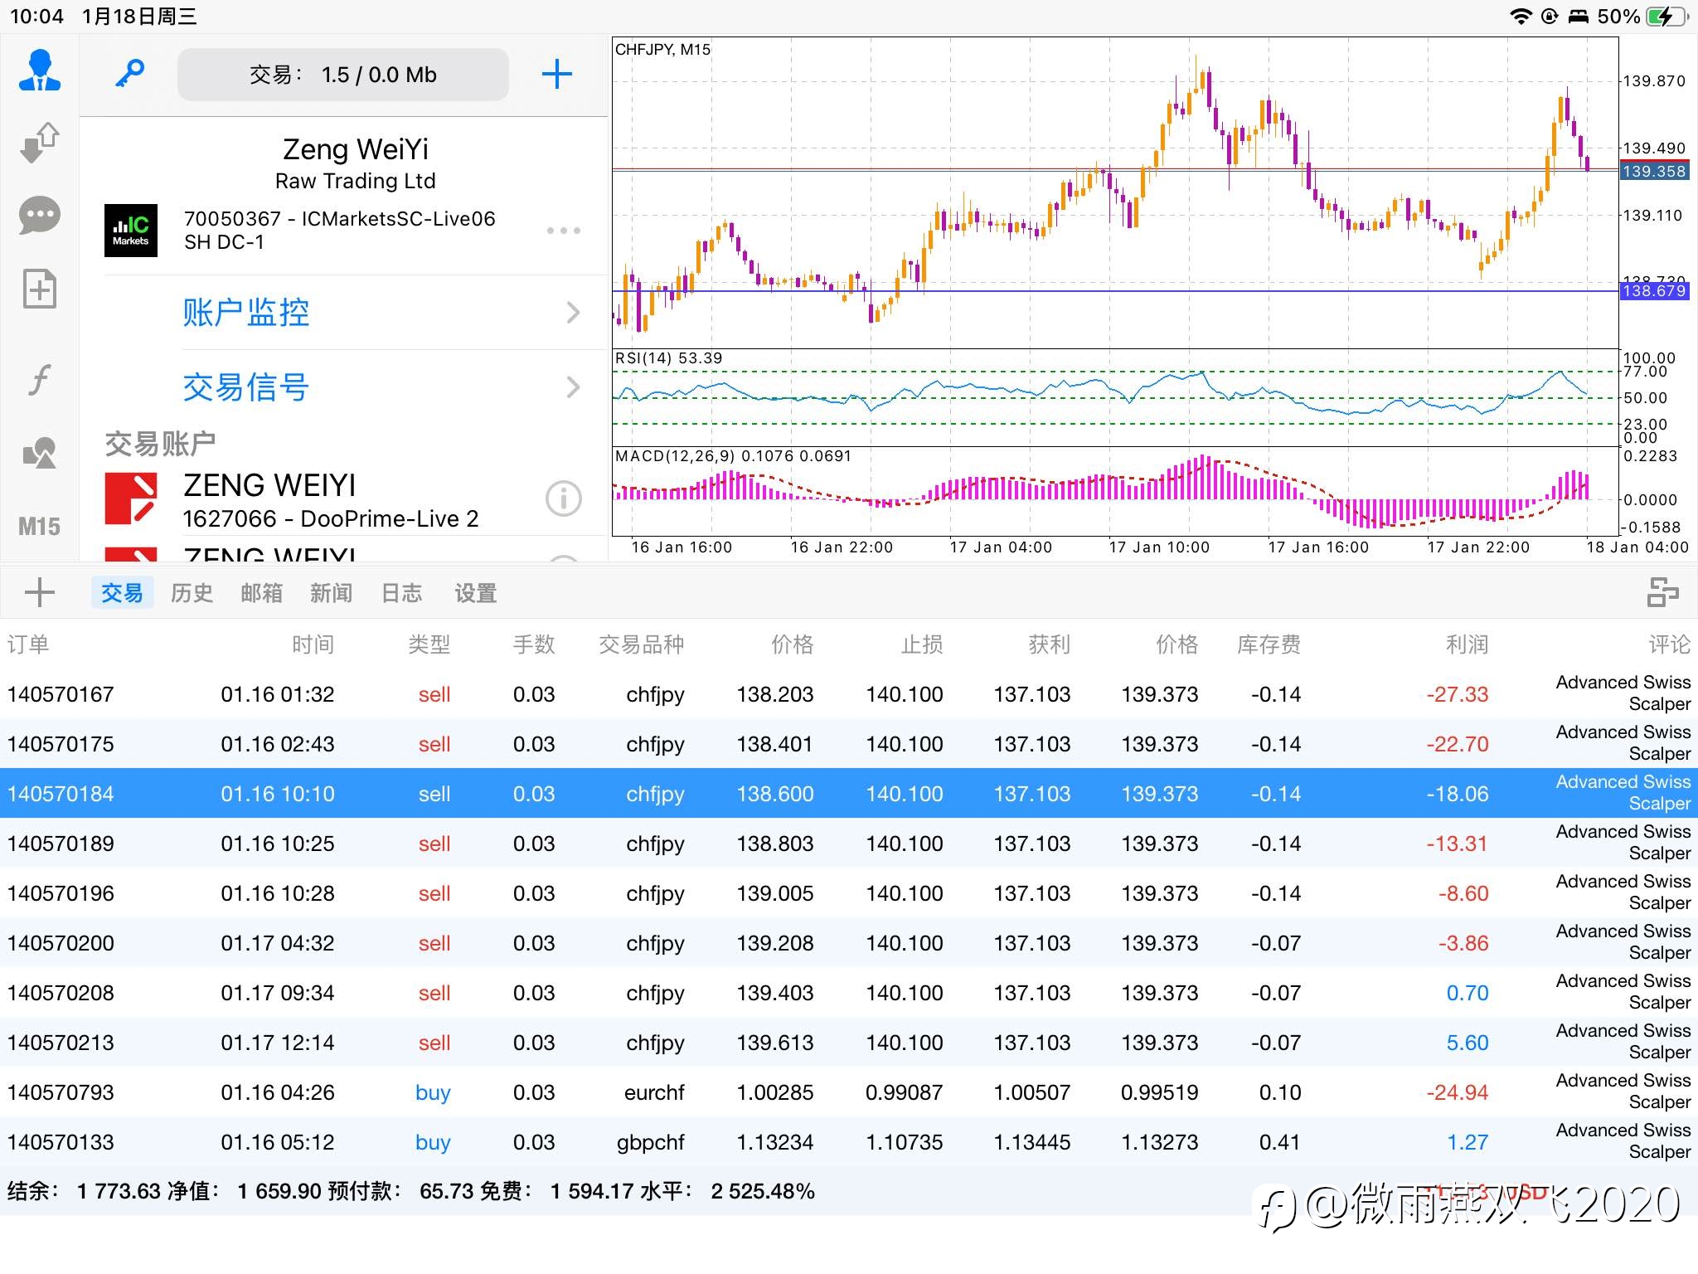Open the trade arrows icon in sidebar
This screenshot has height=1274, width=1698.
39,143
